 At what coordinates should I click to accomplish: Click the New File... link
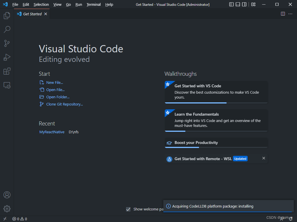pyautogui.click(x=55, y=82)
